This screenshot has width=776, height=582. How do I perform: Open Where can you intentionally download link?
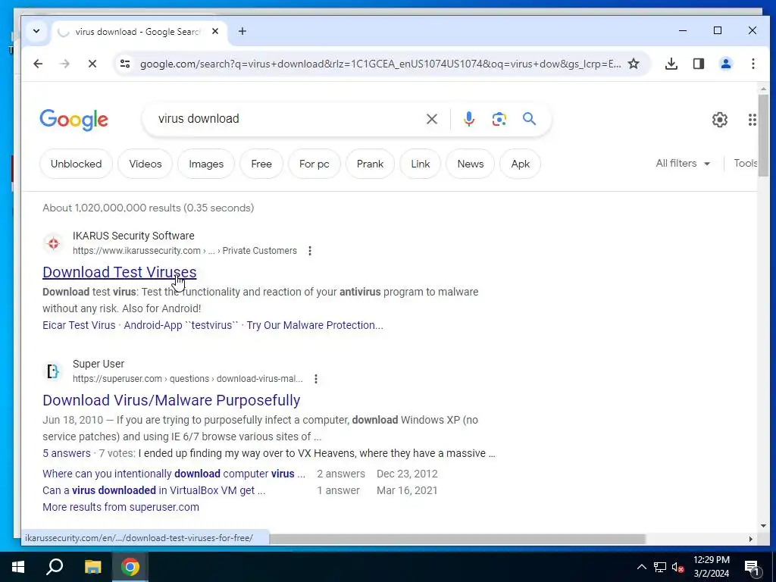click(174, 474)
